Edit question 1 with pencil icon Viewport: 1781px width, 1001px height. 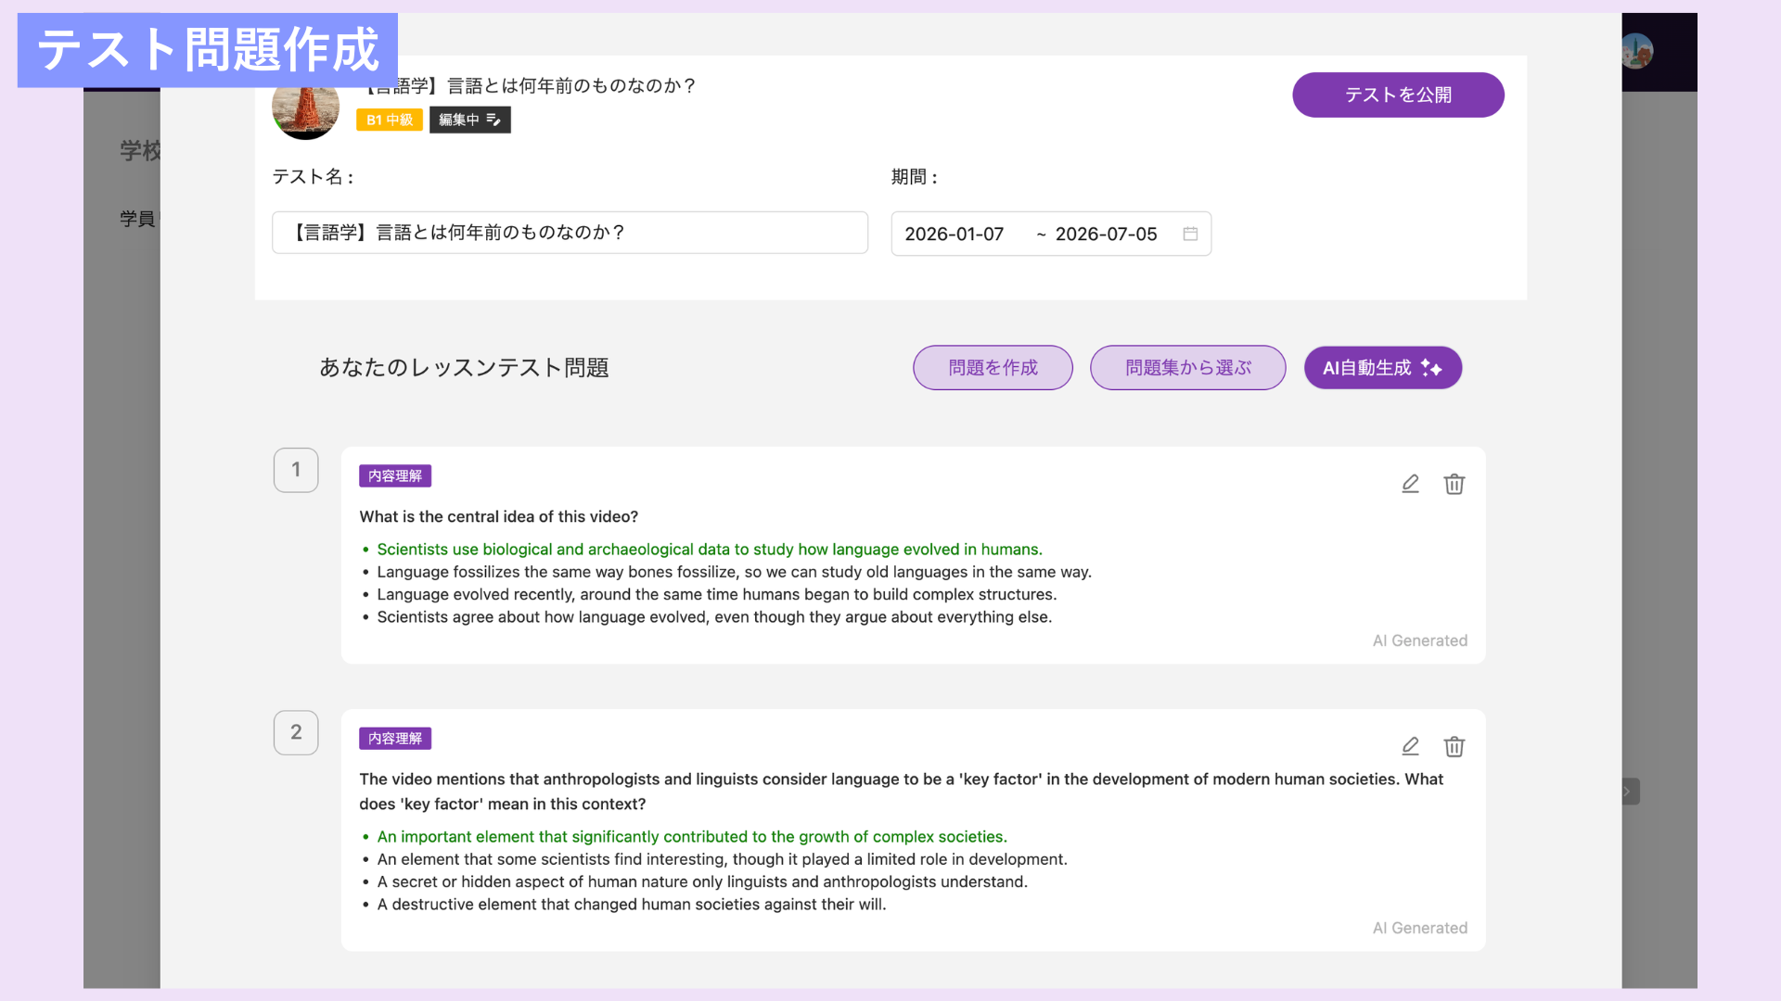[1410, 484]
